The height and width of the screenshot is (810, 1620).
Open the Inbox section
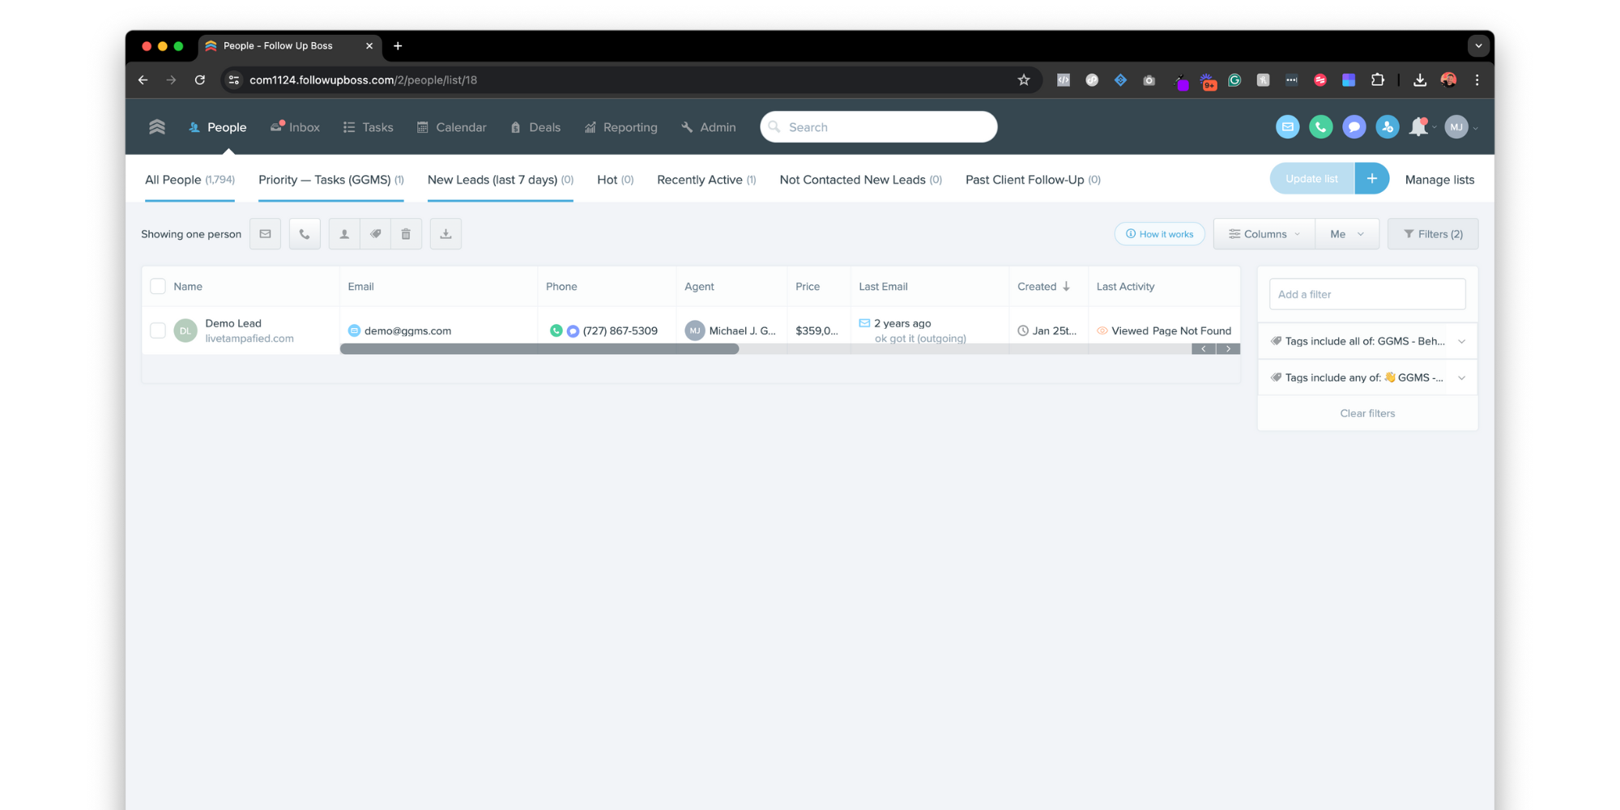295,127
